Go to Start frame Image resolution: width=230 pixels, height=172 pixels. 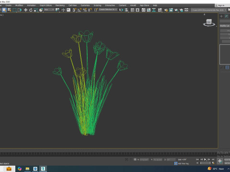click(197, 160)
